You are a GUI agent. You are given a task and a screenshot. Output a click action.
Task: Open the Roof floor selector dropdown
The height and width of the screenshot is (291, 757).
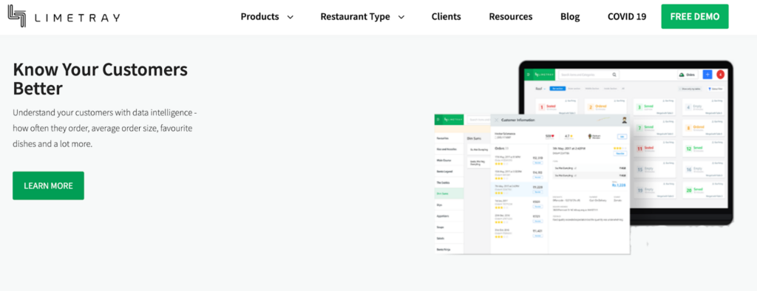click(540, 89)
